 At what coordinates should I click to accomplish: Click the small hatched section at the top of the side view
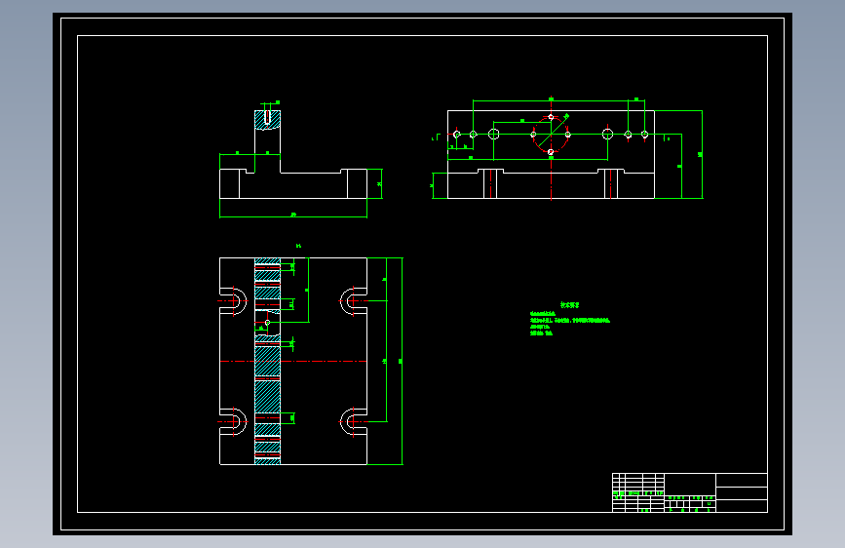click(x=267, y=120)
